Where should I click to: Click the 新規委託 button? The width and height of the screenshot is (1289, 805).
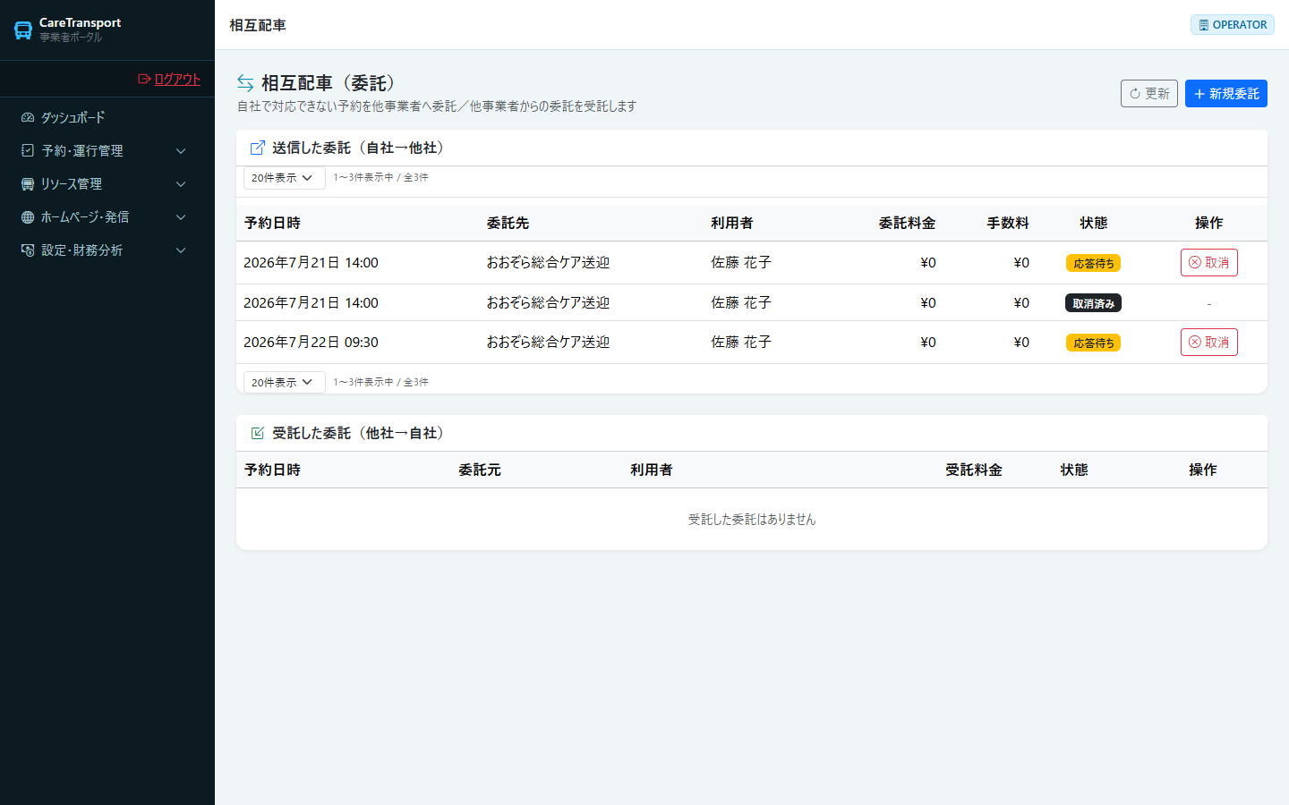coord(1226,93)
